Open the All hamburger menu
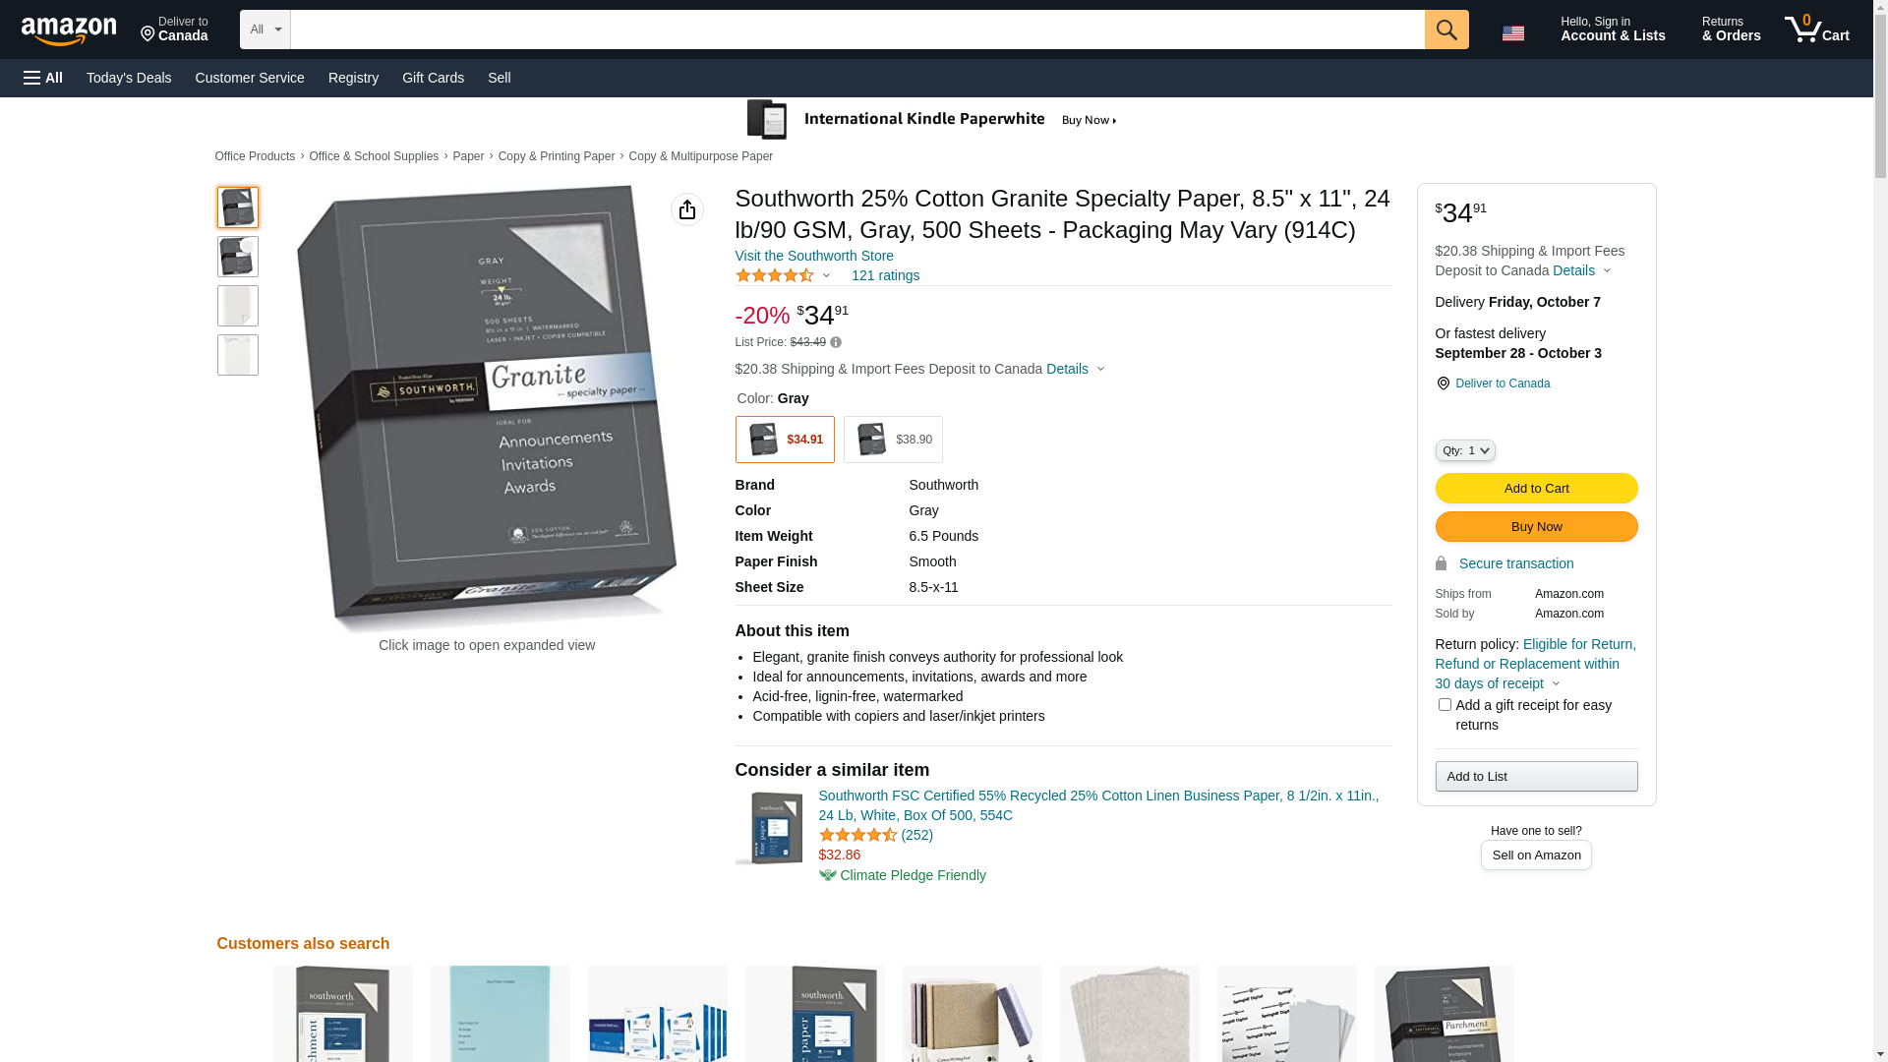The height and width of the screenshot is (1062, 1888). pos(43,78)
